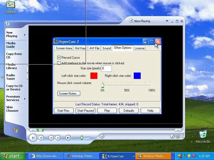Click the Stop button in Media Player

(41, 138)
